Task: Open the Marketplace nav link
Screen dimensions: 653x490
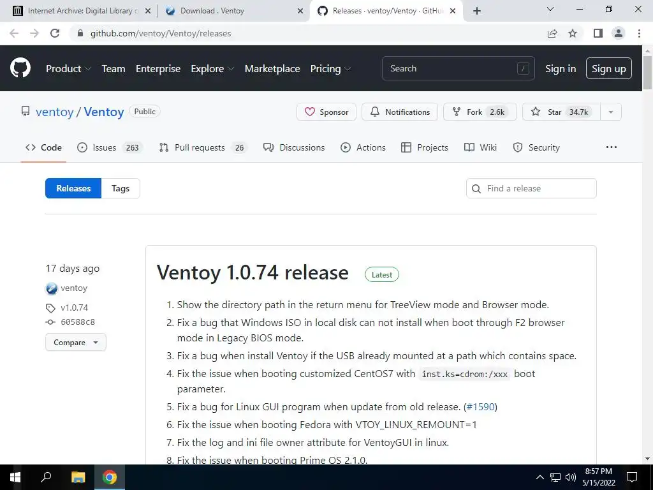Action: point(272,68)
